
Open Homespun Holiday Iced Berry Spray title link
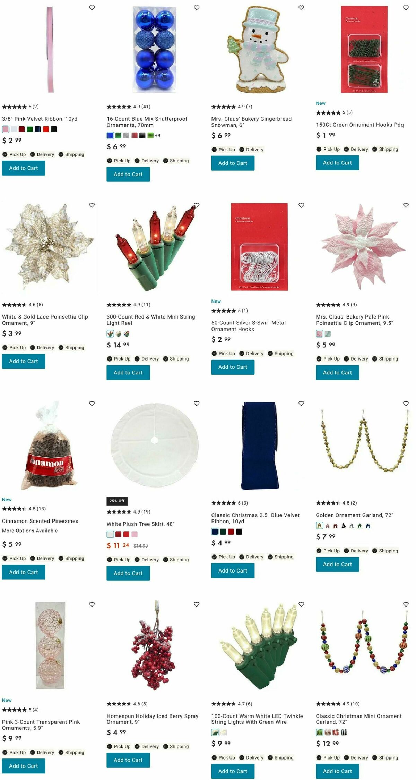[x=153, y=719]
